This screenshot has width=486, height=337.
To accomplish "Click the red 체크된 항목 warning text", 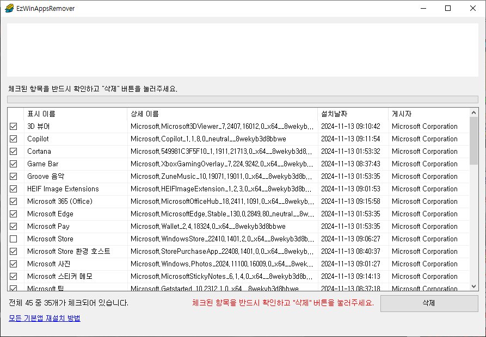I will pyautogui.click(x=283, y=303).
